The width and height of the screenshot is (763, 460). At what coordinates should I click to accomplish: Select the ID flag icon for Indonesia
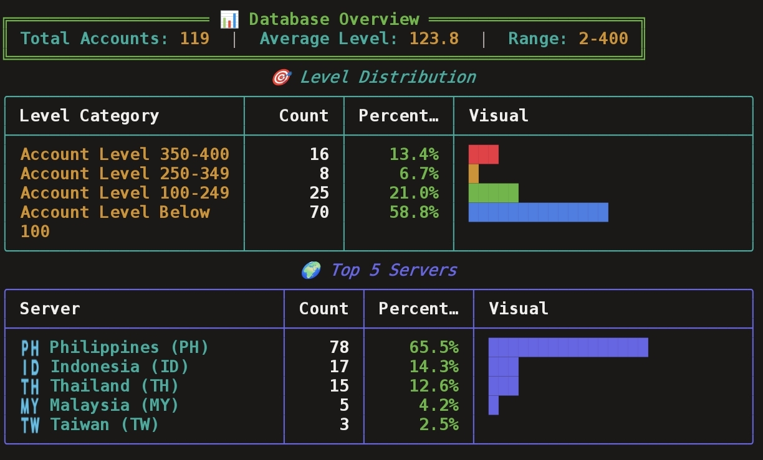pyautogui.click(x=30, y=367)
